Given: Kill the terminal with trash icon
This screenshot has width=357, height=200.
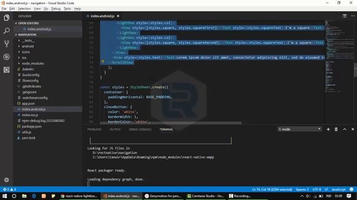Looking at the screenshot, I should pyautogui.click(x=336, y=129).
